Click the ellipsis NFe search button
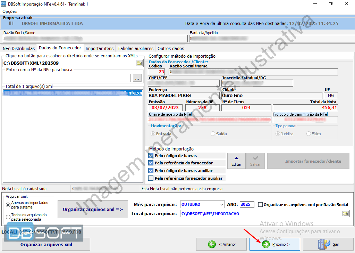355x253 pixels. click(137, 78)
